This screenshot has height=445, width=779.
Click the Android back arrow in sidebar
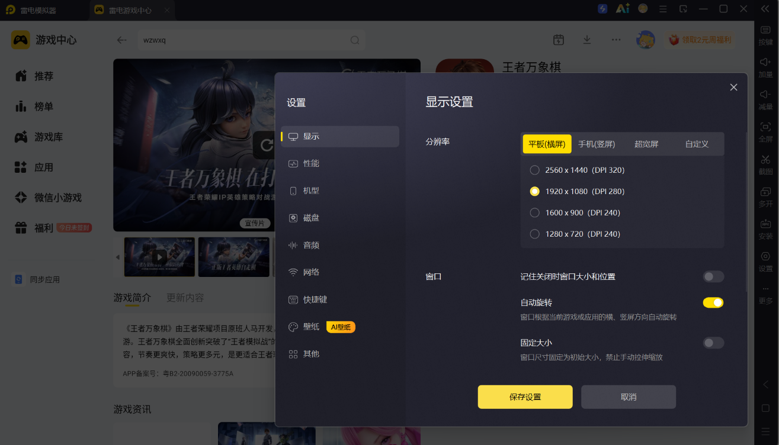(765, 384)
